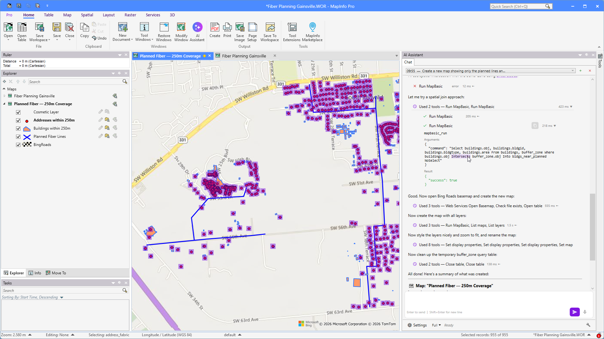Click the Quick Search field
Image resolution: width=604 pixels, height=339 pixels.
(x=517, y=6)
